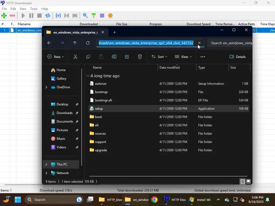Stop the download with the square icon
This screenshot has height=206, width=275.
point(39,16)
